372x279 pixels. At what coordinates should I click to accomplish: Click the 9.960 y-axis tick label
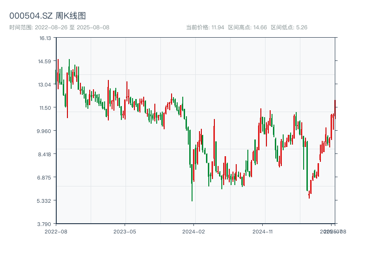click(45, 131)
